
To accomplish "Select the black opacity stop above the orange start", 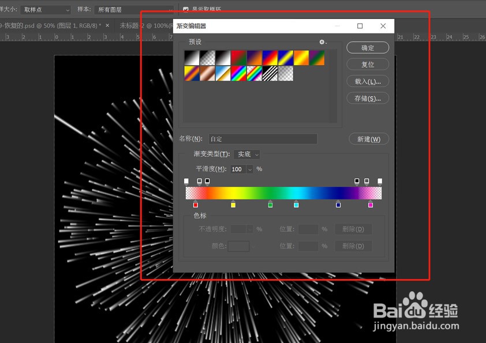I will pyautogui.click(x=207, y=181).
